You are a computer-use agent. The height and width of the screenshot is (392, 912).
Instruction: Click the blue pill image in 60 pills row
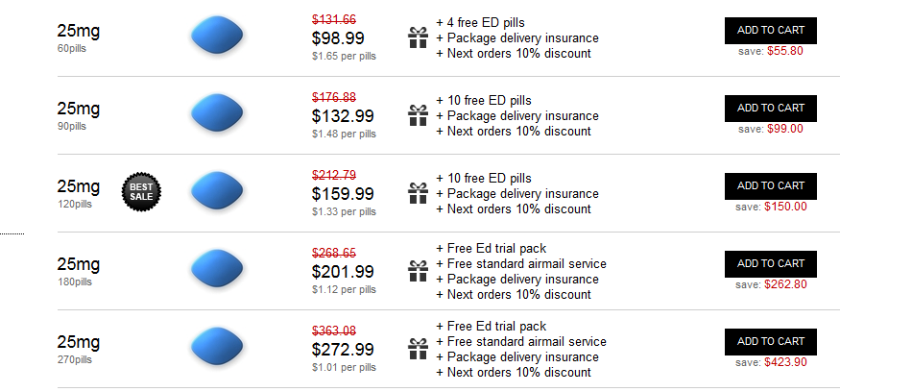(x=217, y=36)
